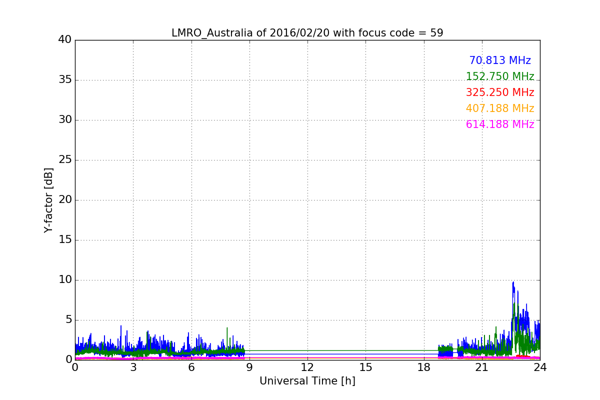Click the 'Y-factor [dB]' axis label
The image size is (600, 400).
48,200
